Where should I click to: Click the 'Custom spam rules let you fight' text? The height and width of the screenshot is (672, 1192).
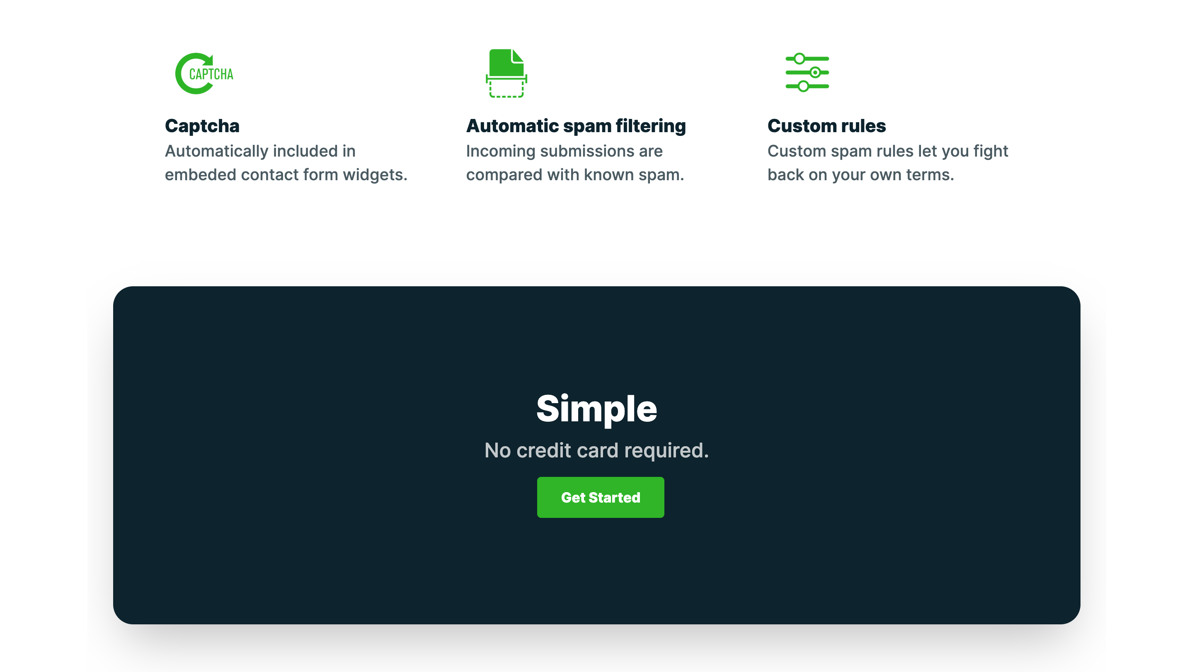tap(887, 151)
